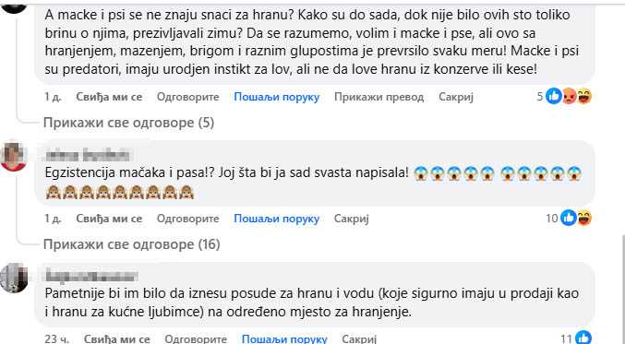Open blurred author name above Egzistencija comment
625x344 pixels.
(88, 155)
